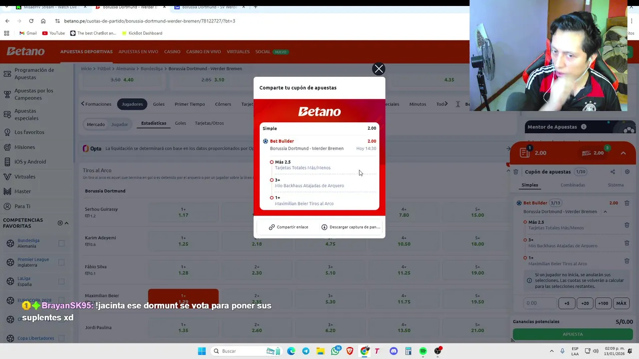Switch toggle to Jugador
Screen dimensions: 639x359
point(119,124)
